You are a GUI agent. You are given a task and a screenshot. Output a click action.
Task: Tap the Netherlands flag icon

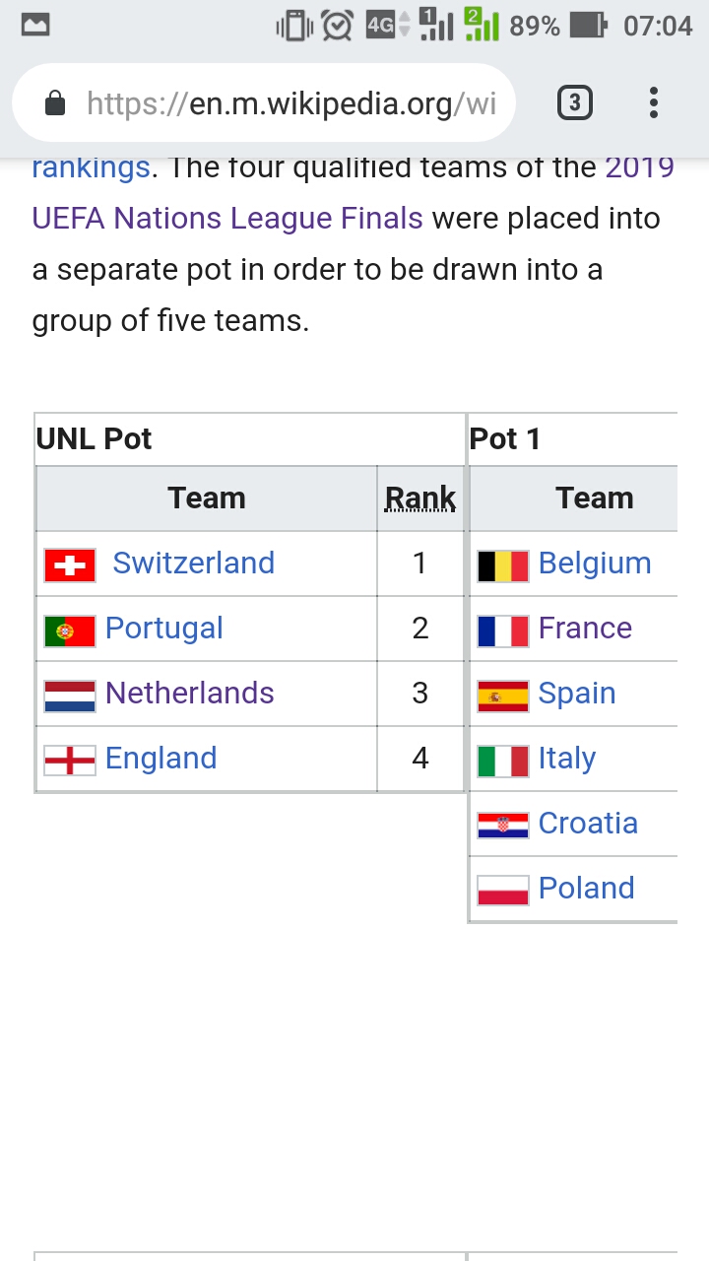pyautogui.click(x=70, y=696)
